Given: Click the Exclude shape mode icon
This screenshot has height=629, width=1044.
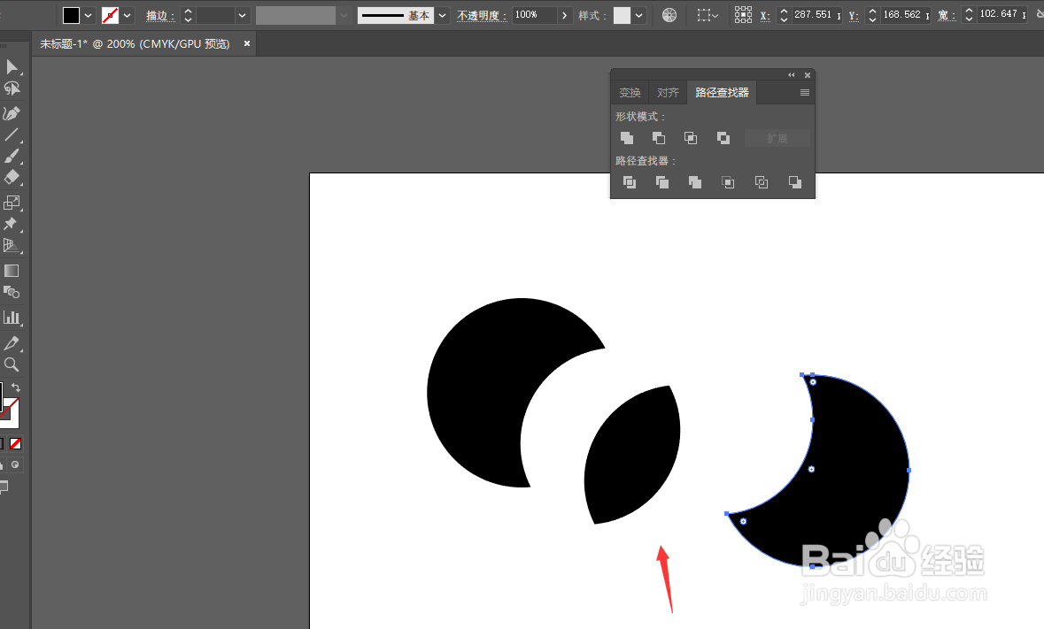Looking at the screenshot, I should pyautogui.click(x=723, y=138).
